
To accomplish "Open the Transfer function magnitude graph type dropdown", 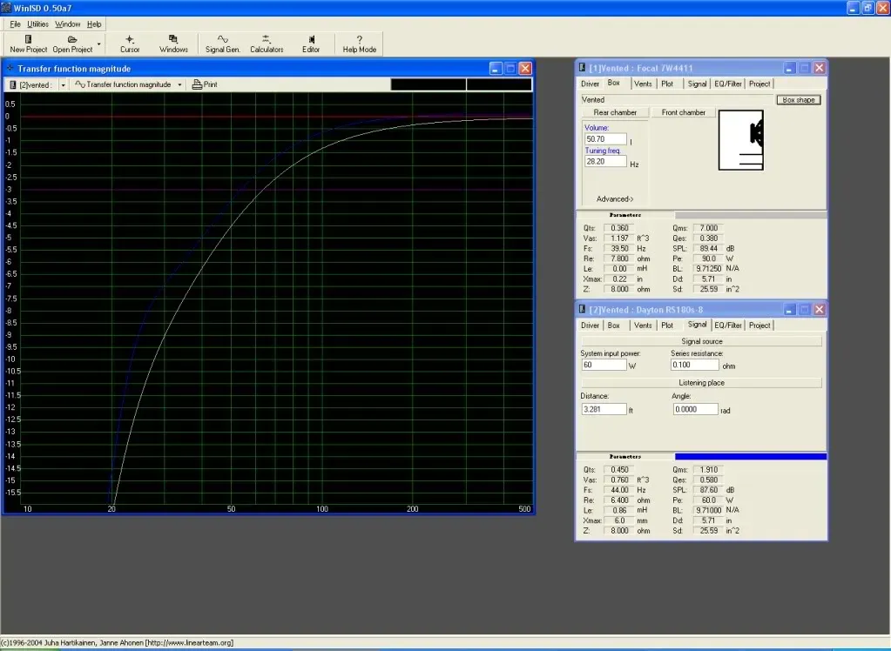I will (x=179, y=84).
